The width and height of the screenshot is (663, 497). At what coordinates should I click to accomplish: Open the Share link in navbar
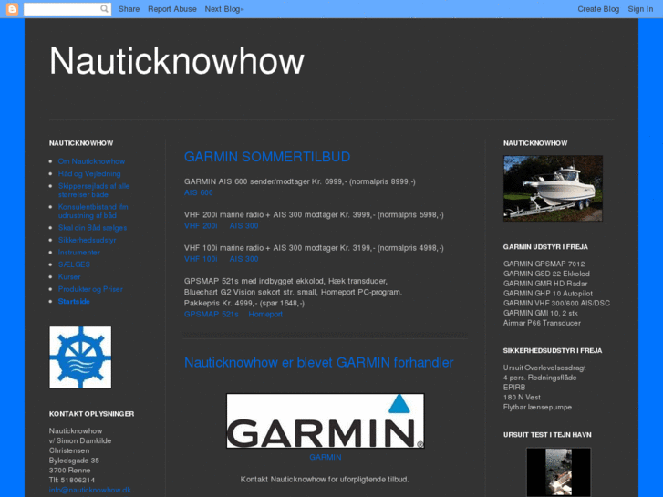(x=129, y=9)
